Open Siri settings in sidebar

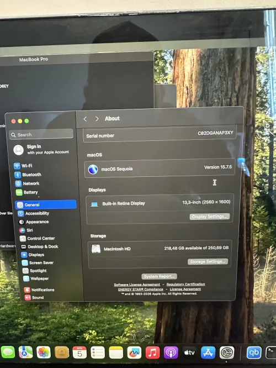pos(26,230)
